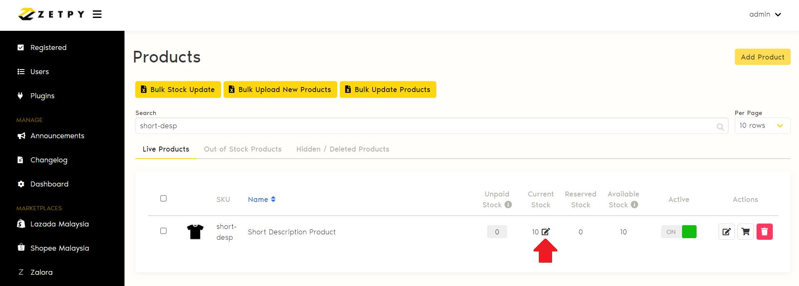
Task: Check the select-all header checkbox
Action: point(164,199)
